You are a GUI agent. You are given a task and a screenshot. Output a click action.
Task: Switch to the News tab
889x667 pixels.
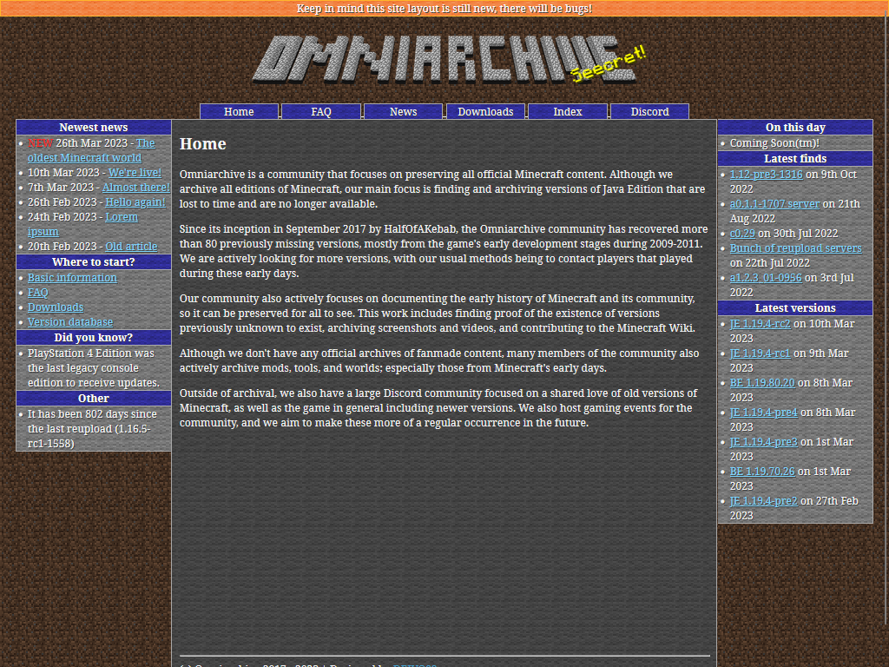point(403,111)
